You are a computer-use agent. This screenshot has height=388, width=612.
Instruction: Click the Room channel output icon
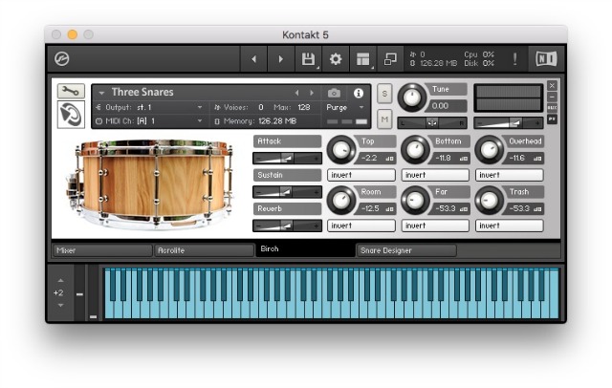[x=389, y=209]
